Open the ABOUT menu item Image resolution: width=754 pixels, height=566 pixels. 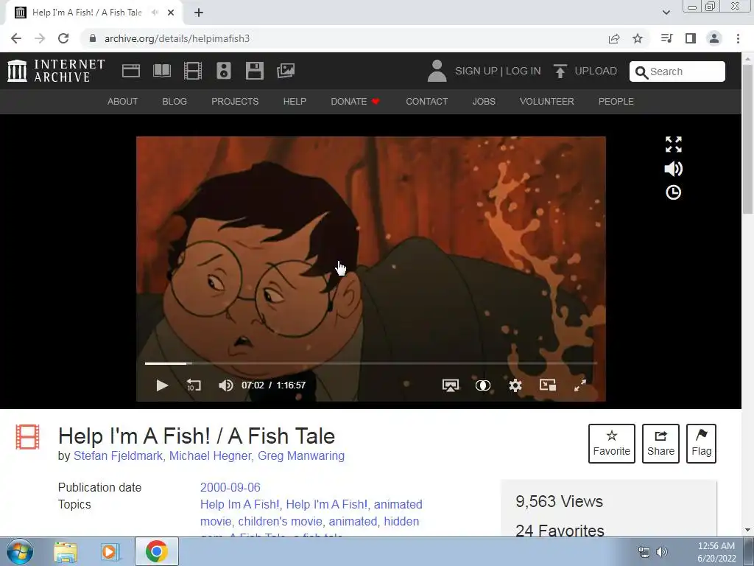pos(123,102)
